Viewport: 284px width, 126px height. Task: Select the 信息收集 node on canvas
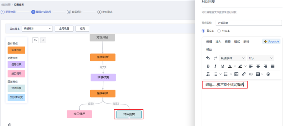click(x=103, y=77)
